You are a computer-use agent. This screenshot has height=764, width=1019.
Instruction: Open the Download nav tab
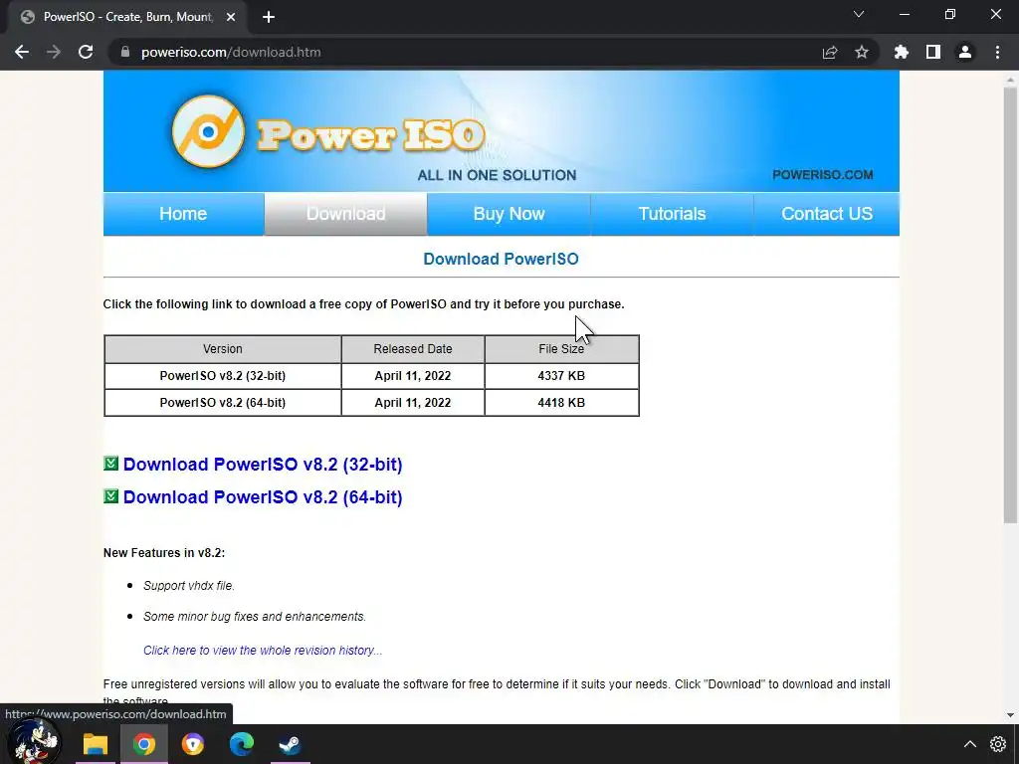pyautogui.click(x=345, y=214)
